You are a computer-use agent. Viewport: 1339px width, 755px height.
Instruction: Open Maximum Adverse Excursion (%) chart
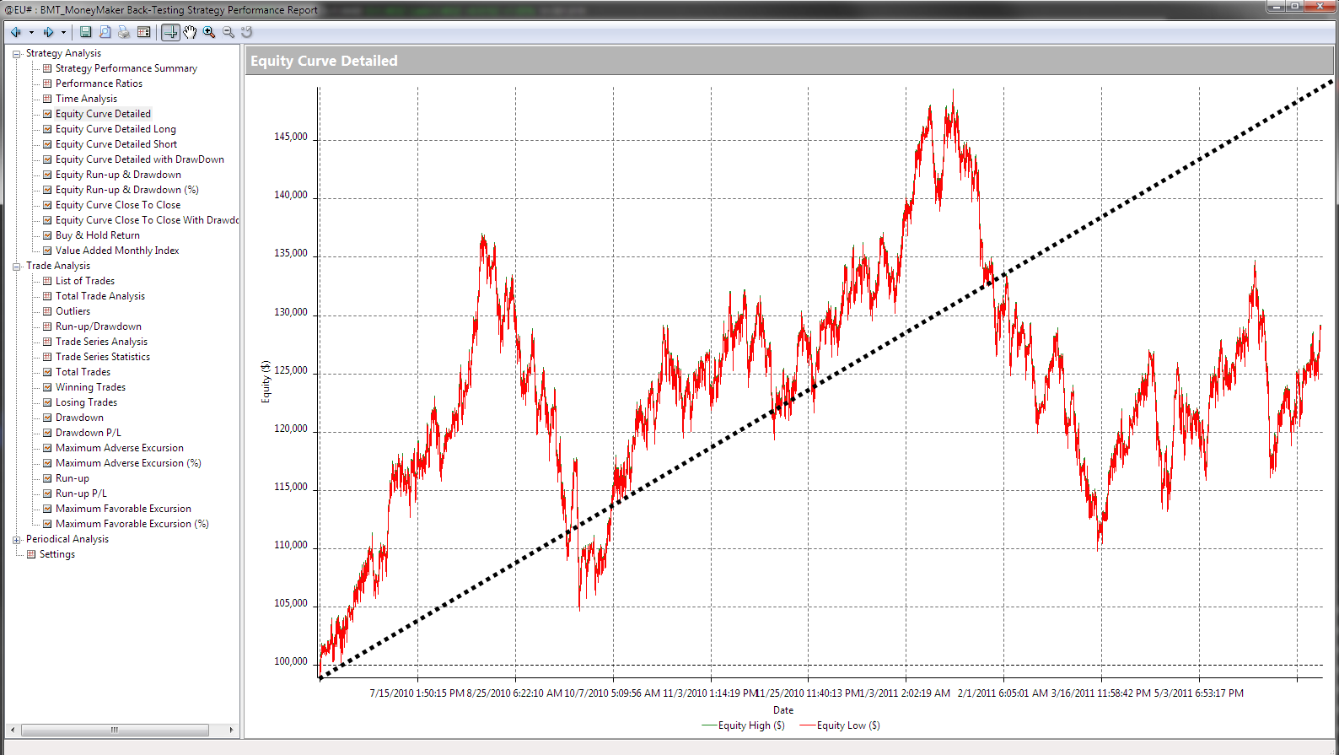(x=128, y=463)
